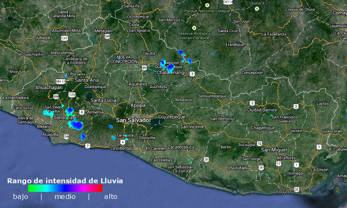This screenshot has width=347, height=208.
Task: Click the 'bajo' legend label
Action: pos(21,196)
